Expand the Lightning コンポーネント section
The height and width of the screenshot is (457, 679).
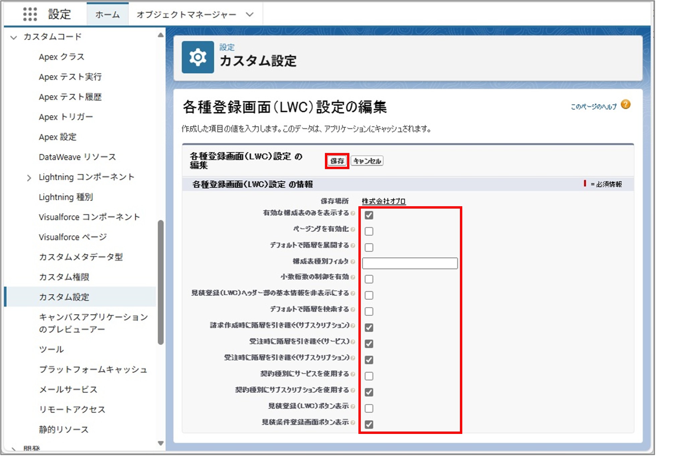(x=29, y=177)
